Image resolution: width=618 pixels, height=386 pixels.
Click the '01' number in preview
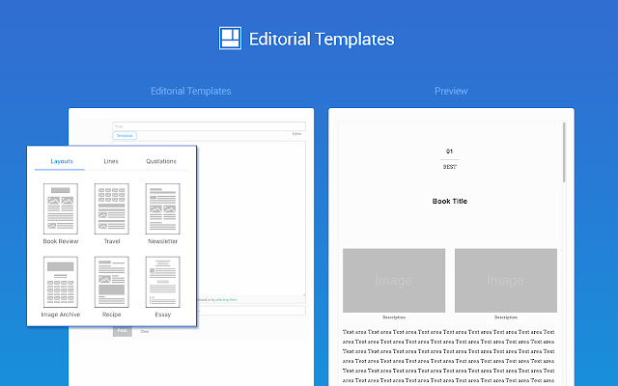(x=449, y=152)
